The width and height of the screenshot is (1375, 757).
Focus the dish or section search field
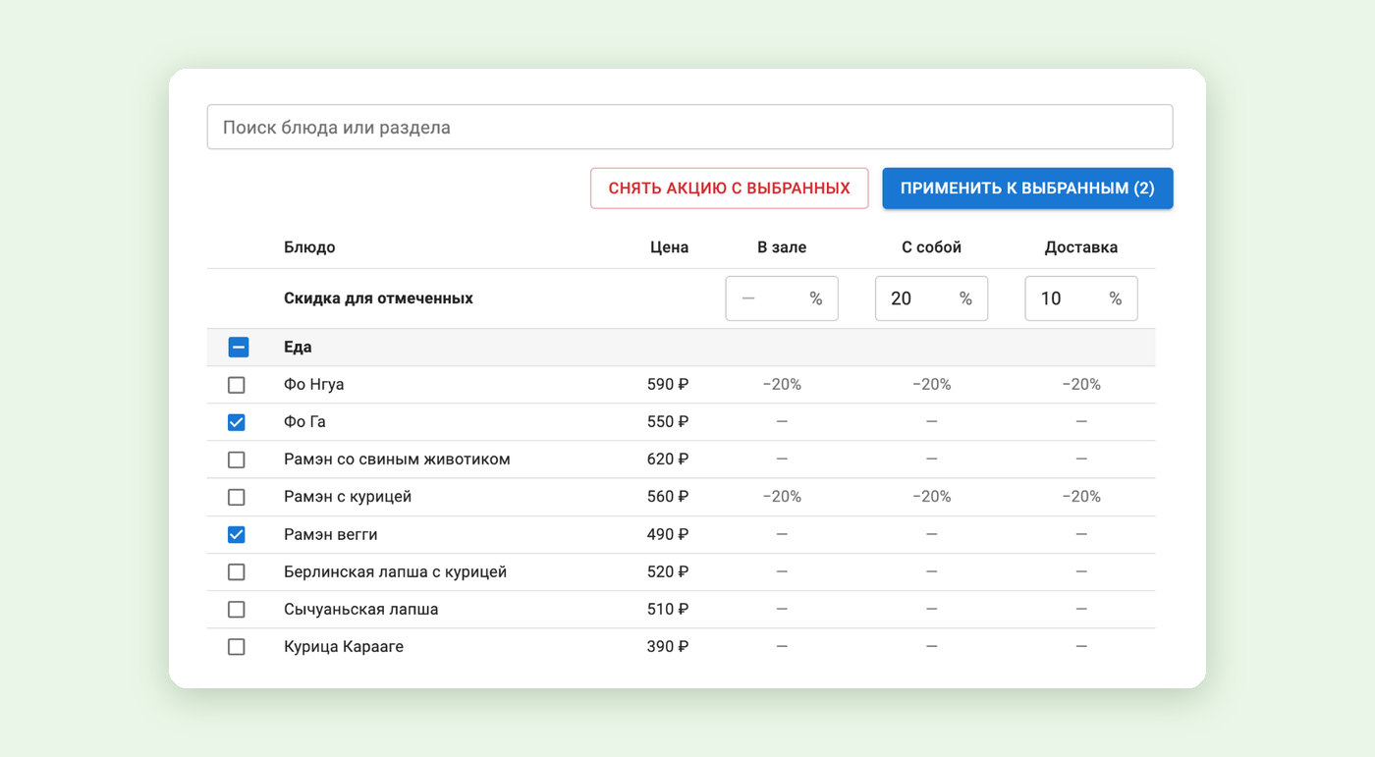689,128
